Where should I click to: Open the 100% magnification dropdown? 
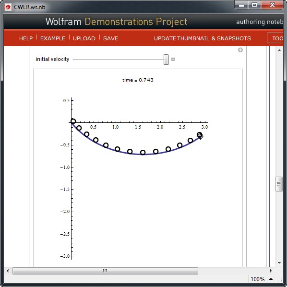pos(262,279)
